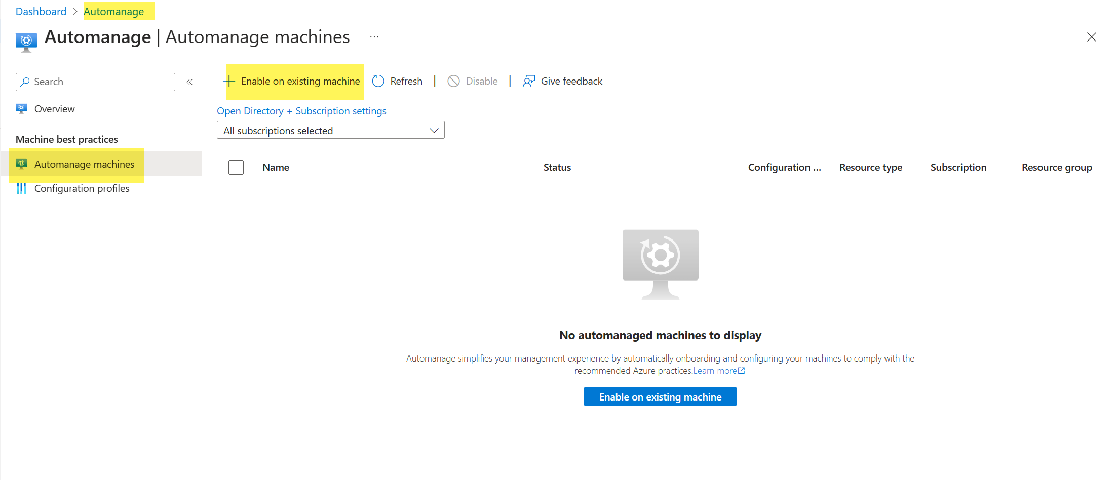This screenshot has width=1116, height=480.
Task: Open the more options ellipsis menu
Action: 374,37
